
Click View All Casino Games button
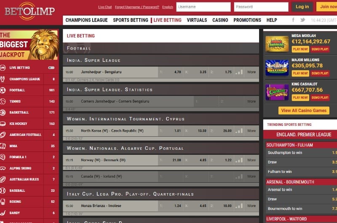click(304, 110)
